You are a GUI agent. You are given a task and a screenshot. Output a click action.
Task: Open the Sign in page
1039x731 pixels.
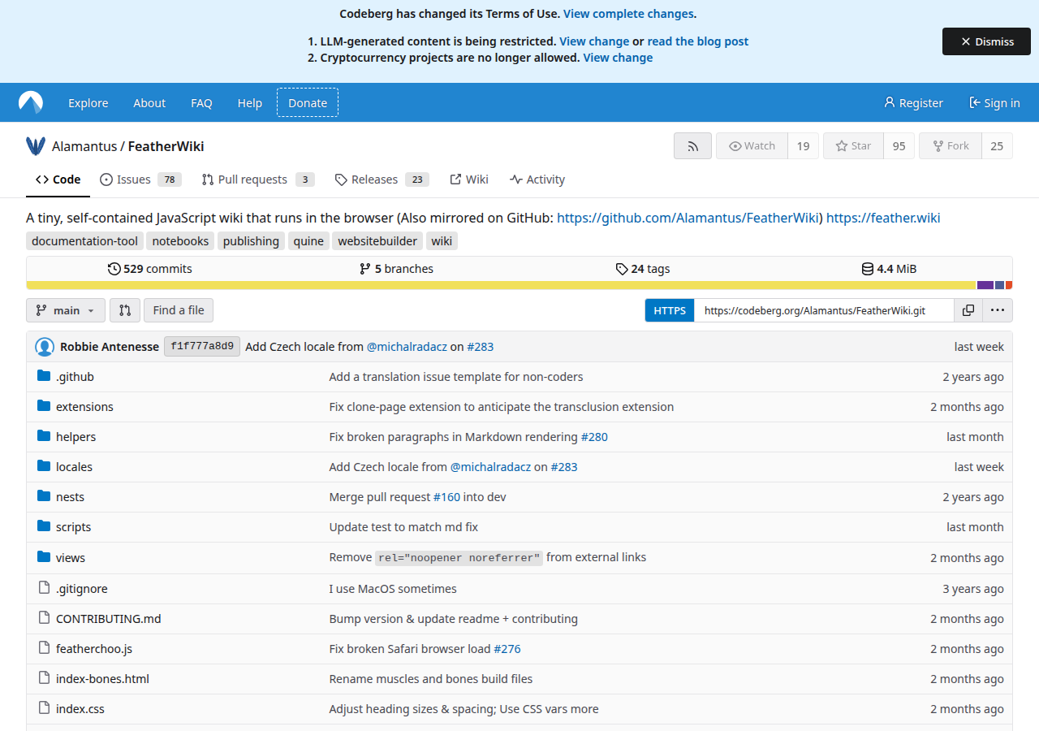pyautogui.click(x=994, y=102)
